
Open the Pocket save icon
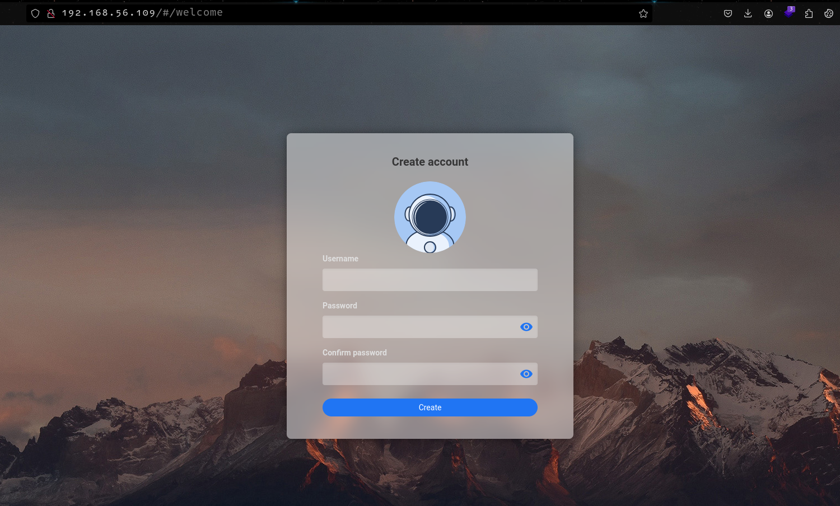728,13
